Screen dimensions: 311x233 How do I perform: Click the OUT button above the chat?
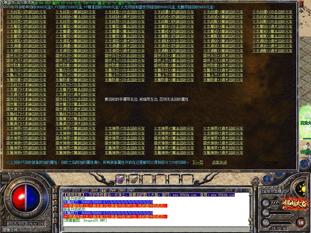tap(229, 191)
